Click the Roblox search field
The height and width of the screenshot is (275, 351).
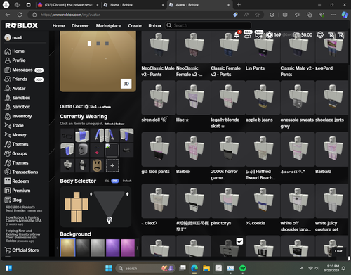tap(208, 25)
